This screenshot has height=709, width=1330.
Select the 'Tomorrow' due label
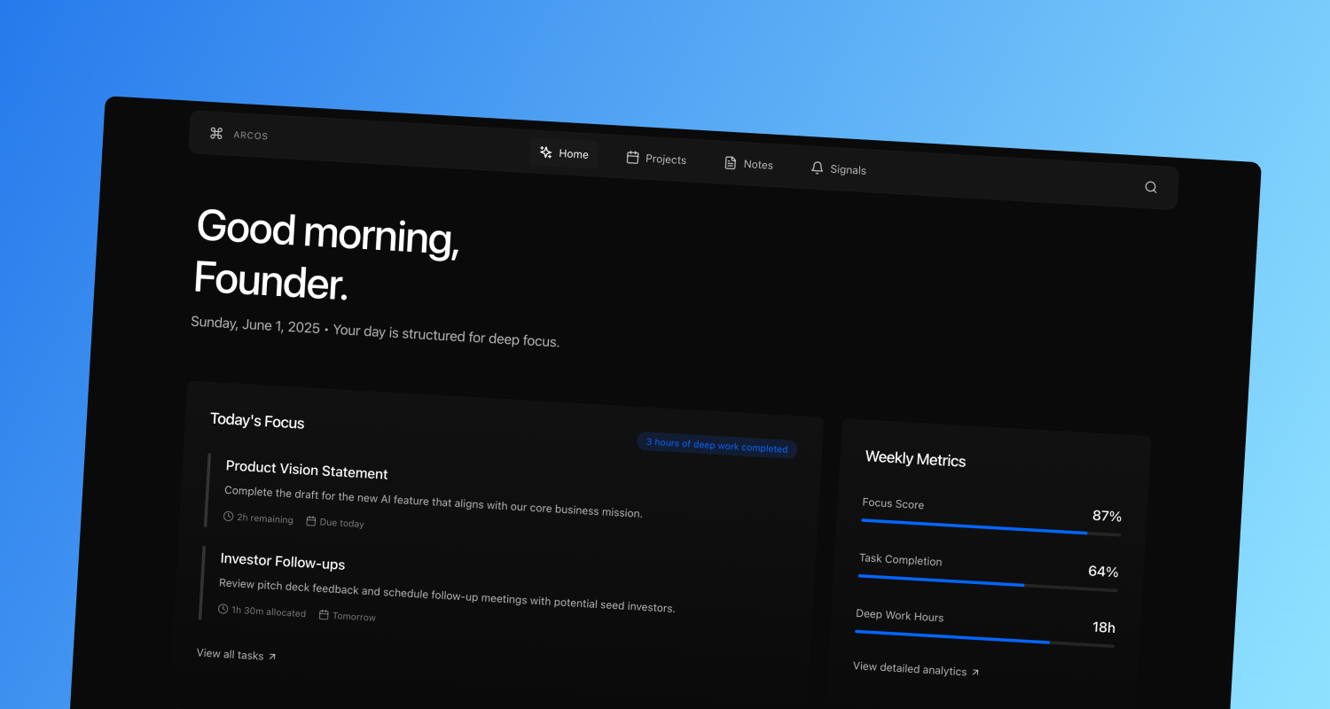(x=354, y=616)
